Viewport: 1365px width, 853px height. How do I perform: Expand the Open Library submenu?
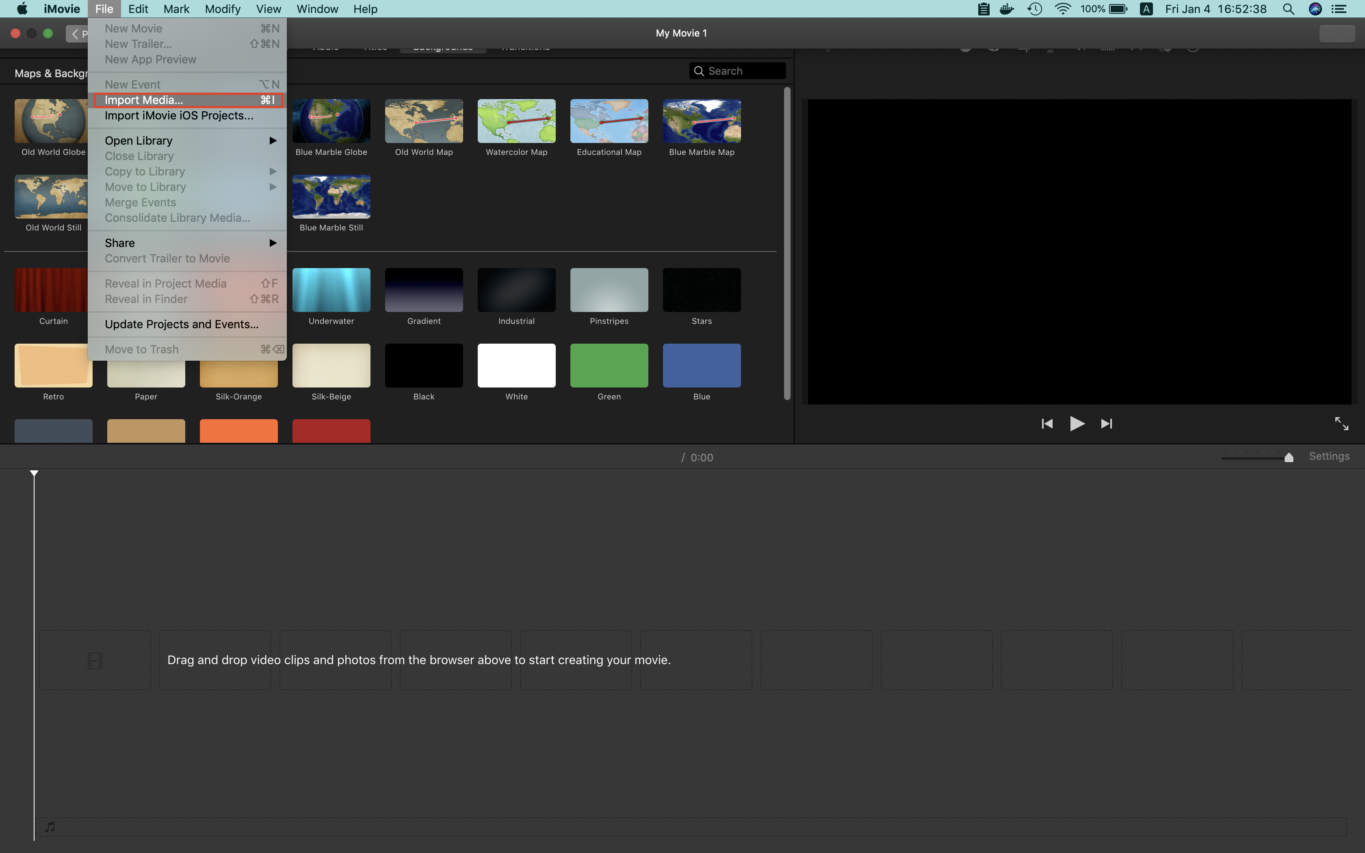[x=188, y=141]
